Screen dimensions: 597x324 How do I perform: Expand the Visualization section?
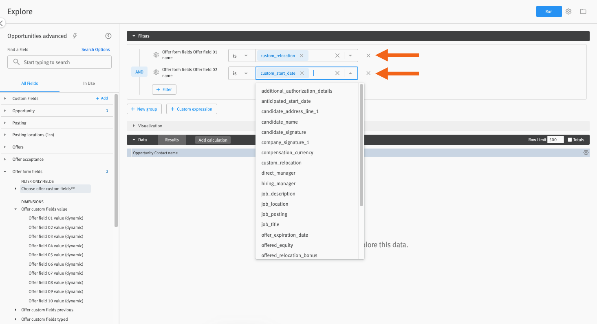click(x=134, y=126)
